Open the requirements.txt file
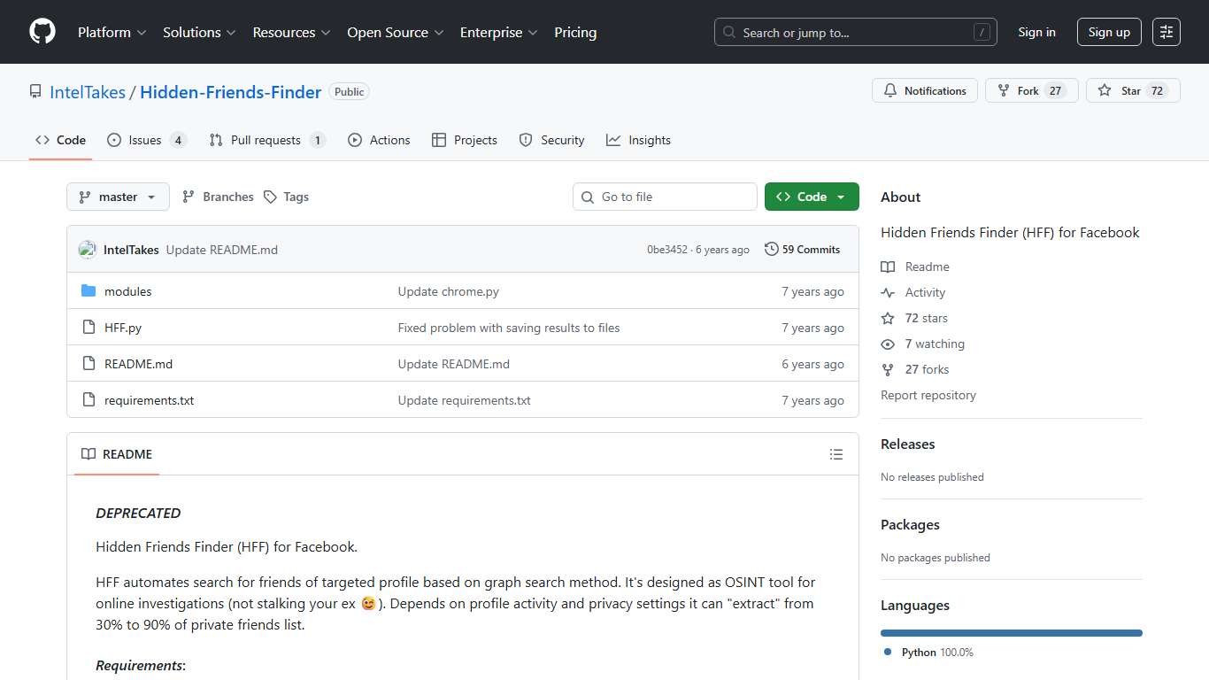 [150, 400]
